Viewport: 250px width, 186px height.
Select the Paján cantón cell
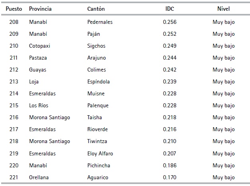[94, 34]
